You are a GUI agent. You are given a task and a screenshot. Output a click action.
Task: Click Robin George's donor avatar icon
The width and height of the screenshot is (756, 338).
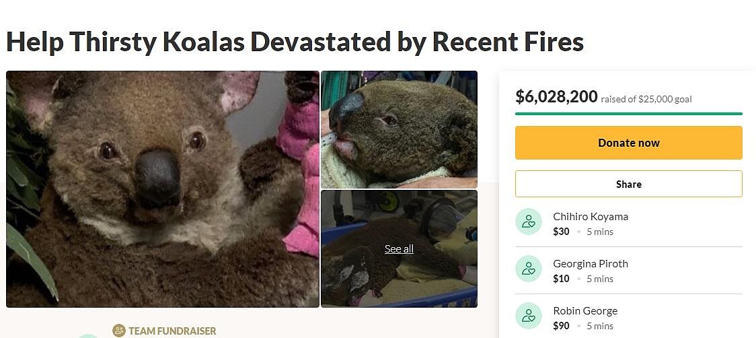click(x=529, y=316)
